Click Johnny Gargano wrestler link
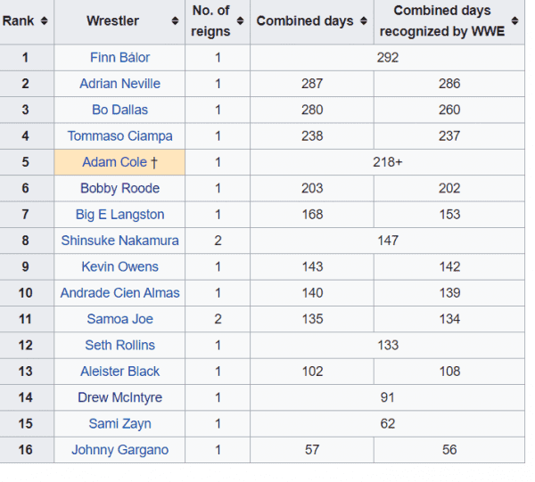 (119, 450)
